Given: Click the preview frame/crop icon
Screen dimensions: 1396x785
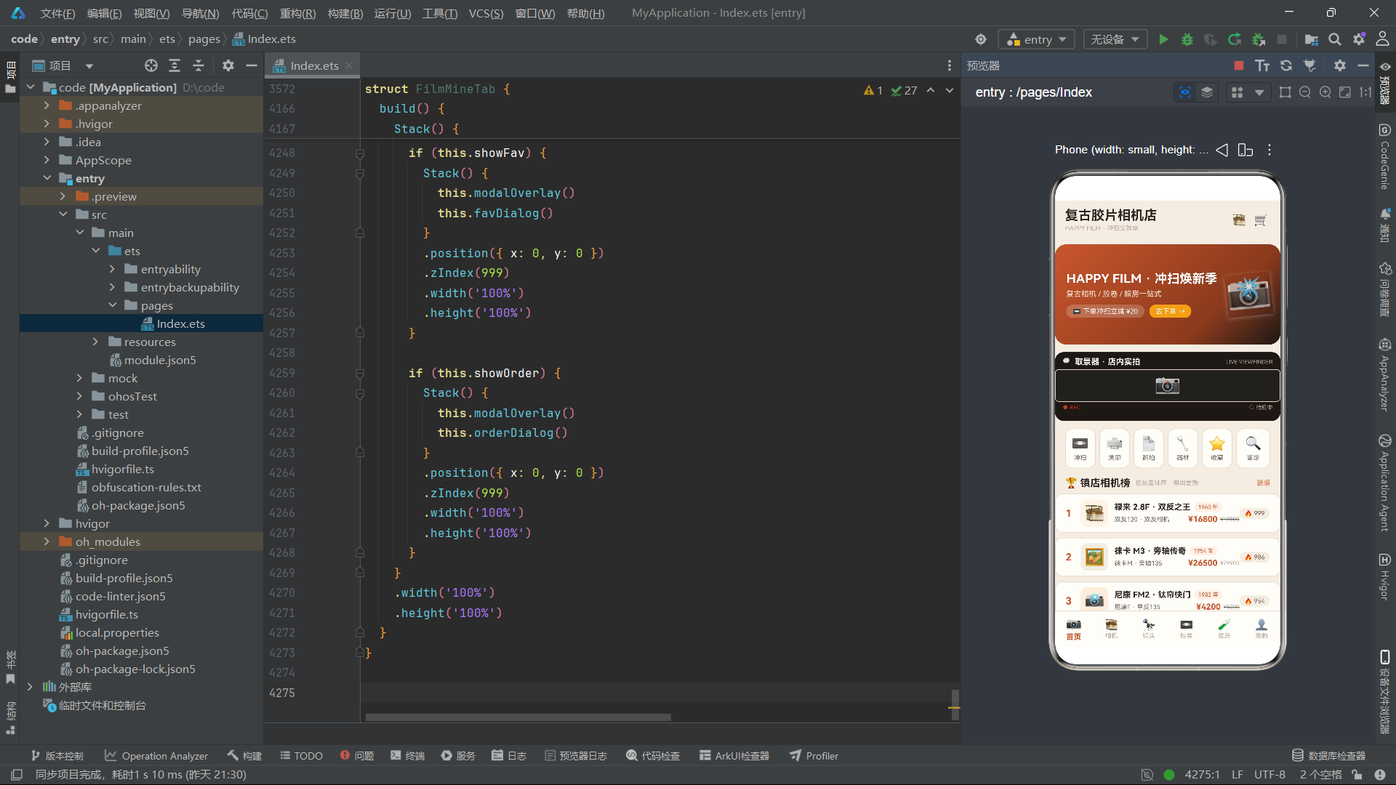Looking at the screenshot, I should click(1285, 92).
